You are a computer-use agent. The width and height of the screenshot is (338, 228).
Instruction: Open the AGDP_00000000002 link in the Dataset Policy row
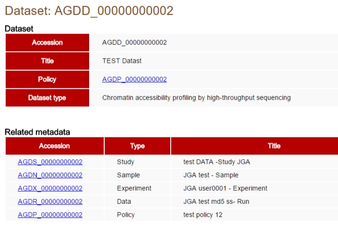click(134, 79)
